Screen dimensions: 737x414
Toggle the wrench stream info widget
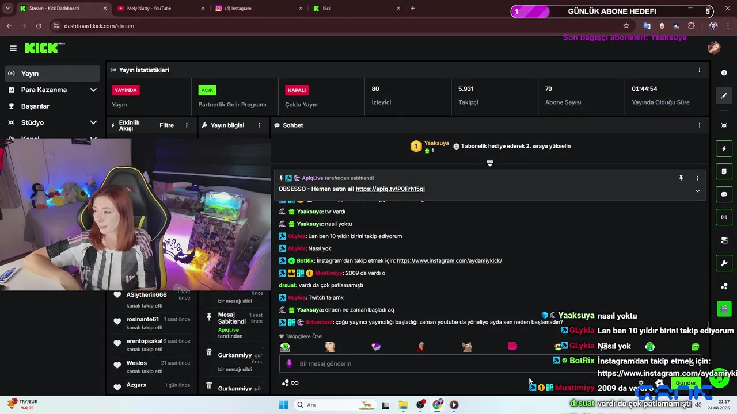pyautogui.click(x=724, y=263)
